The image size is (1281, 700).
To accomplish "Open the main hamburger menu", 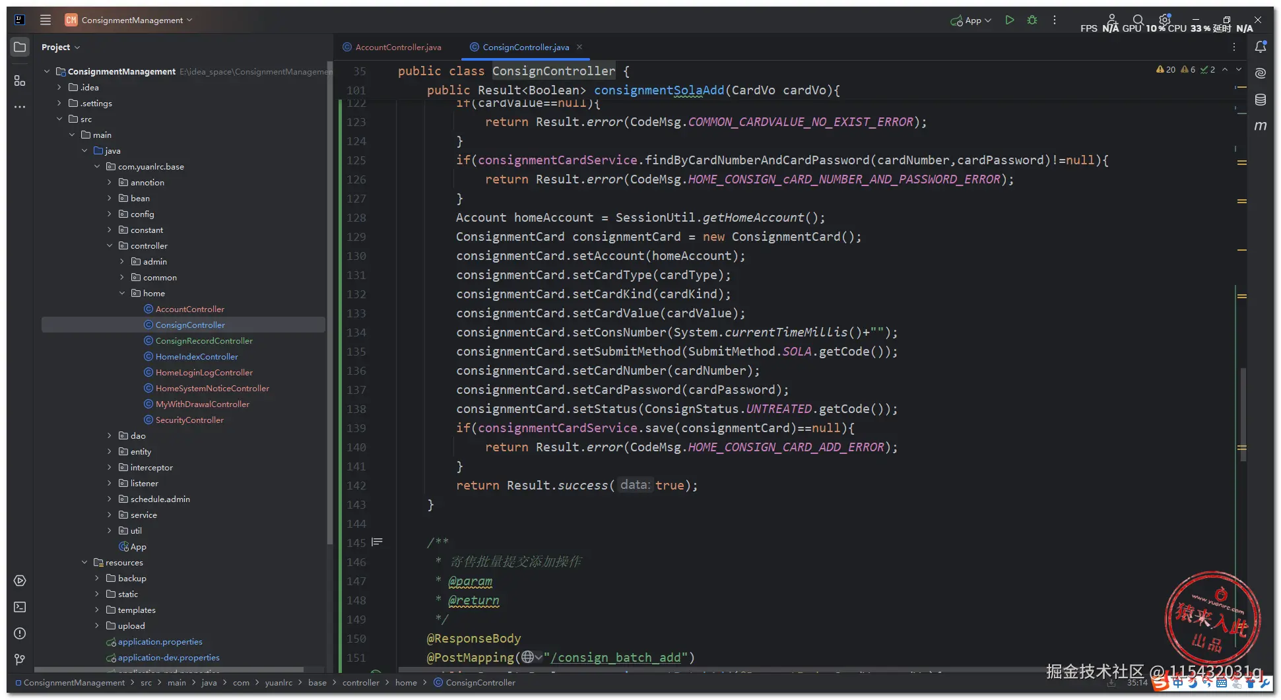I will tap(45, 20).
